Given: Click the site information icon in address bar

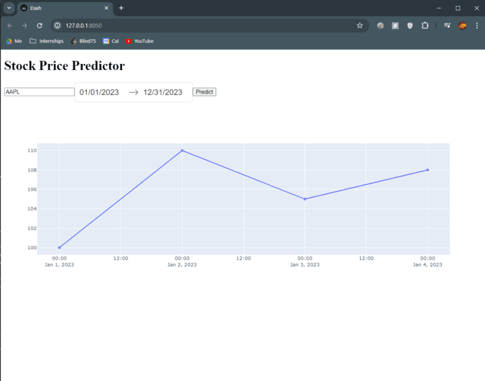Looking at the screenshot, I should click(58, 26).
